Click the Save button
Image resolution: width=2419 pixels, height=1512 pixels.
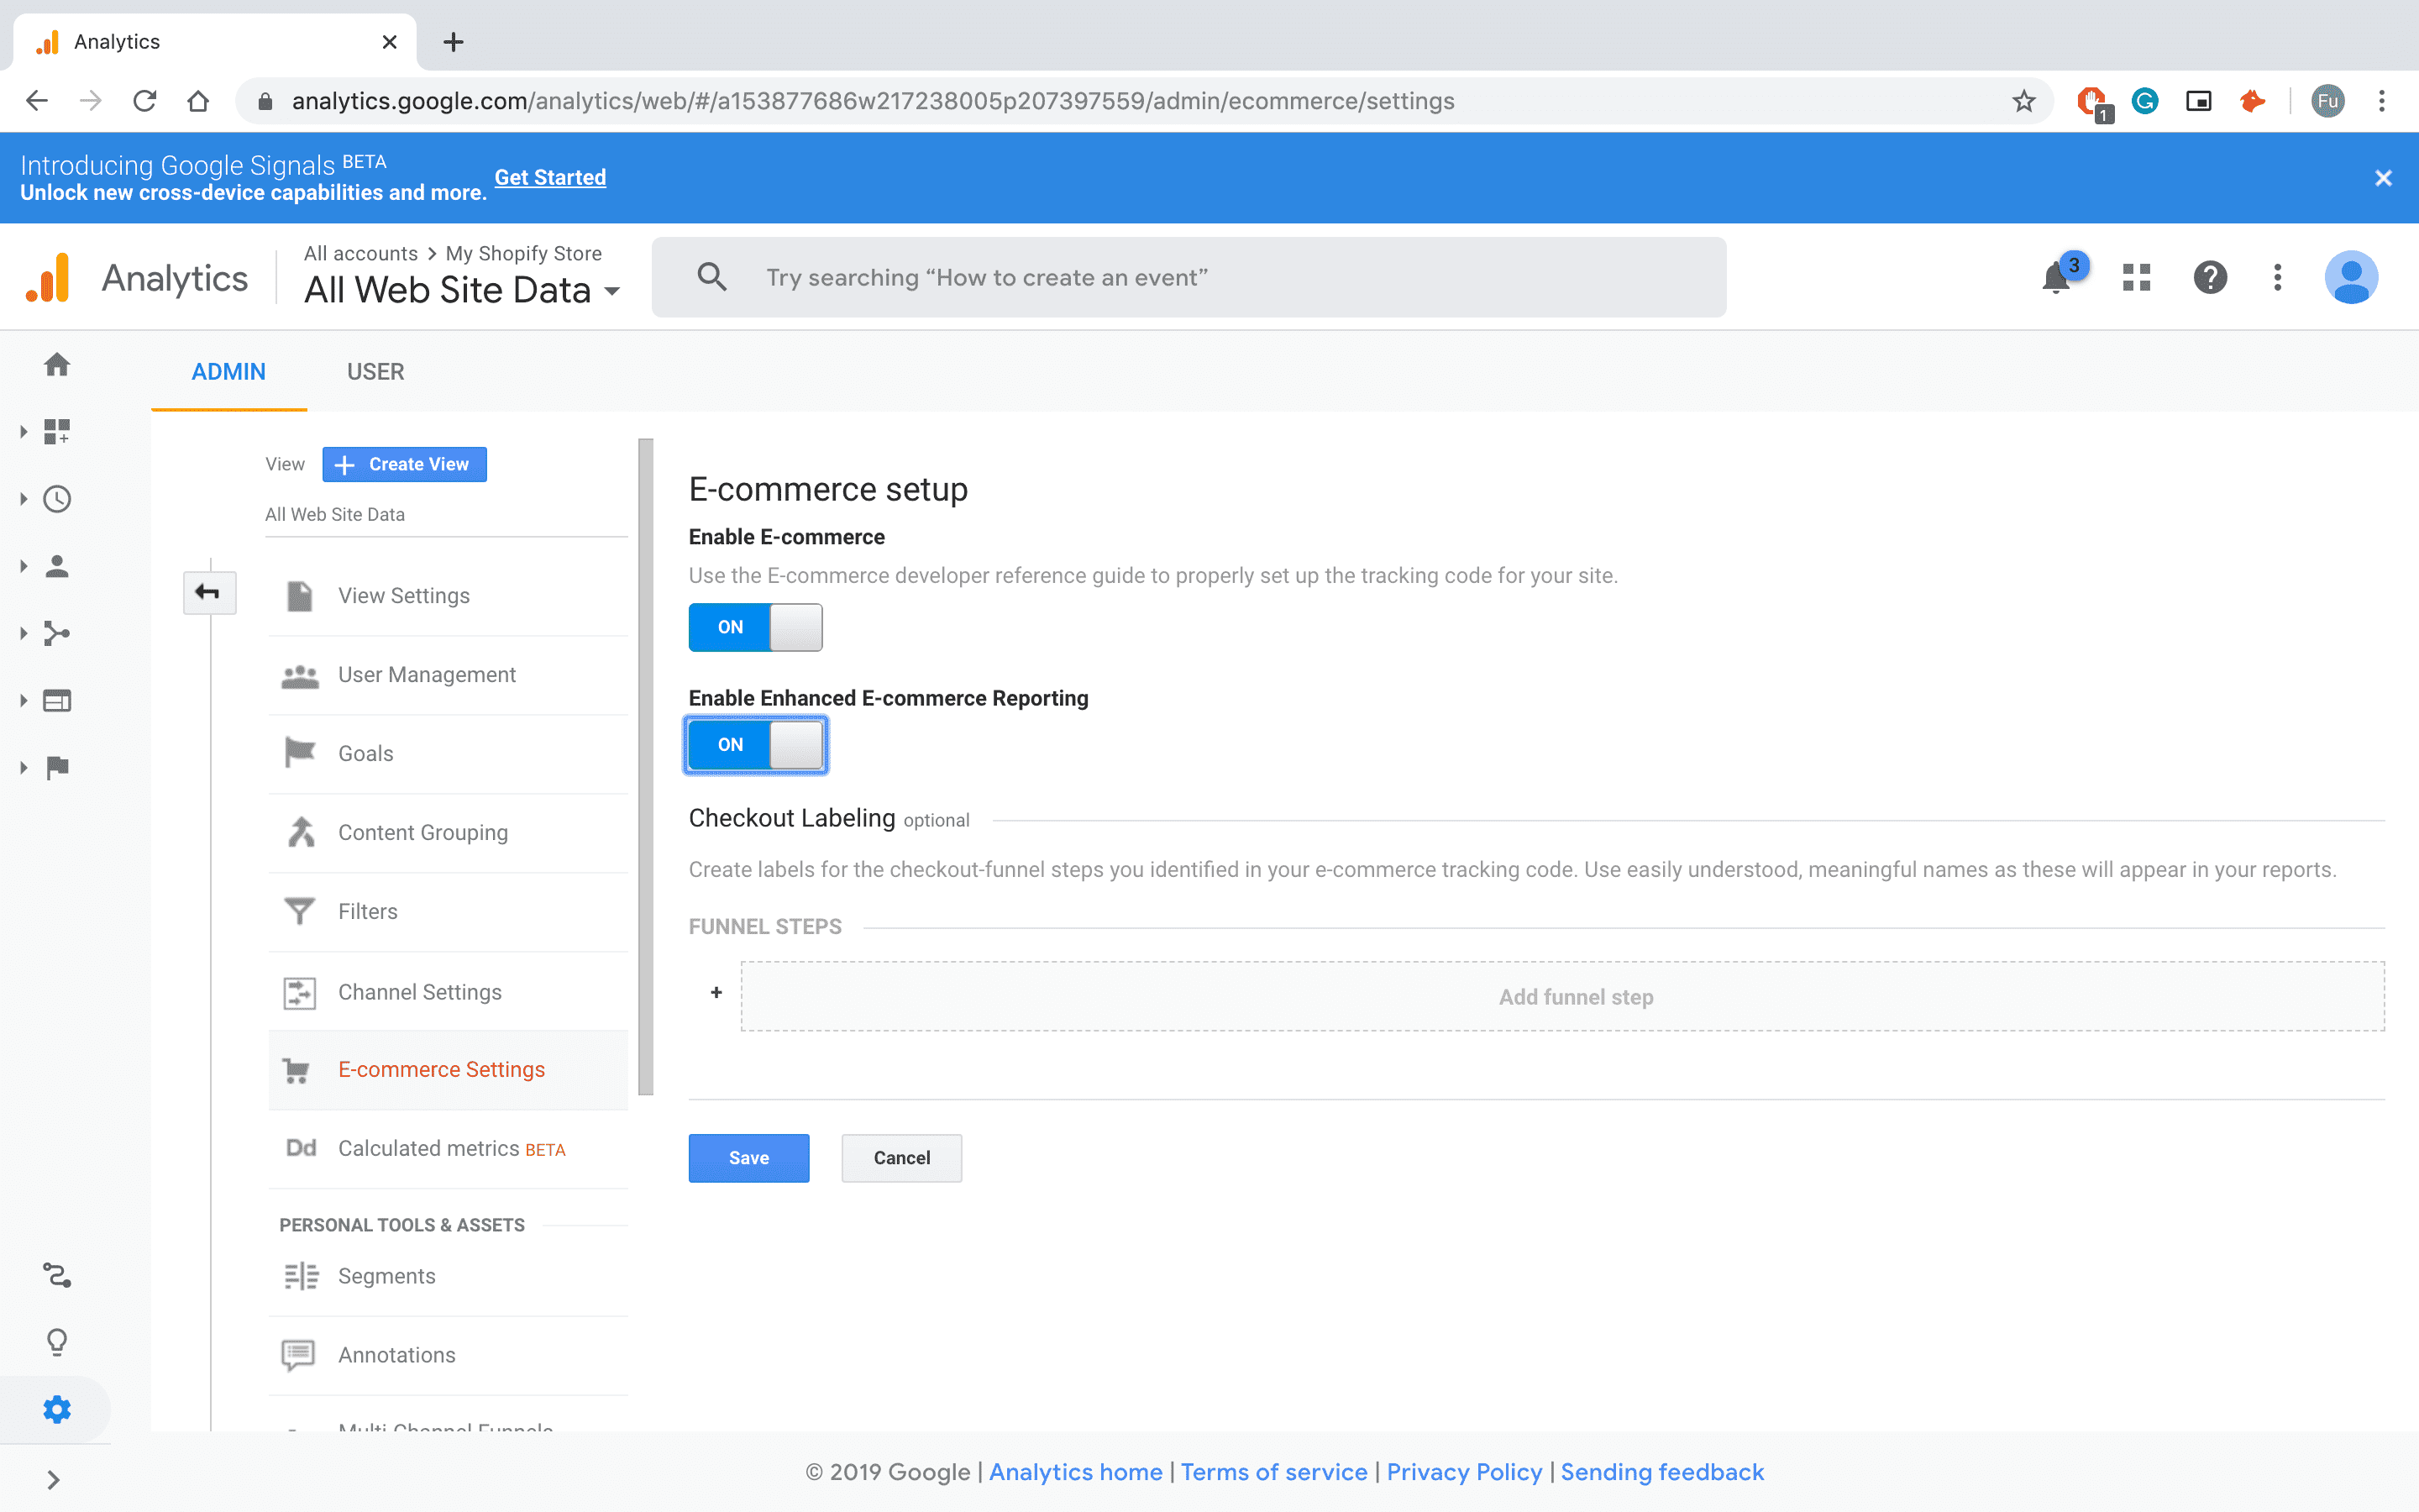[x=748, y=1158]
